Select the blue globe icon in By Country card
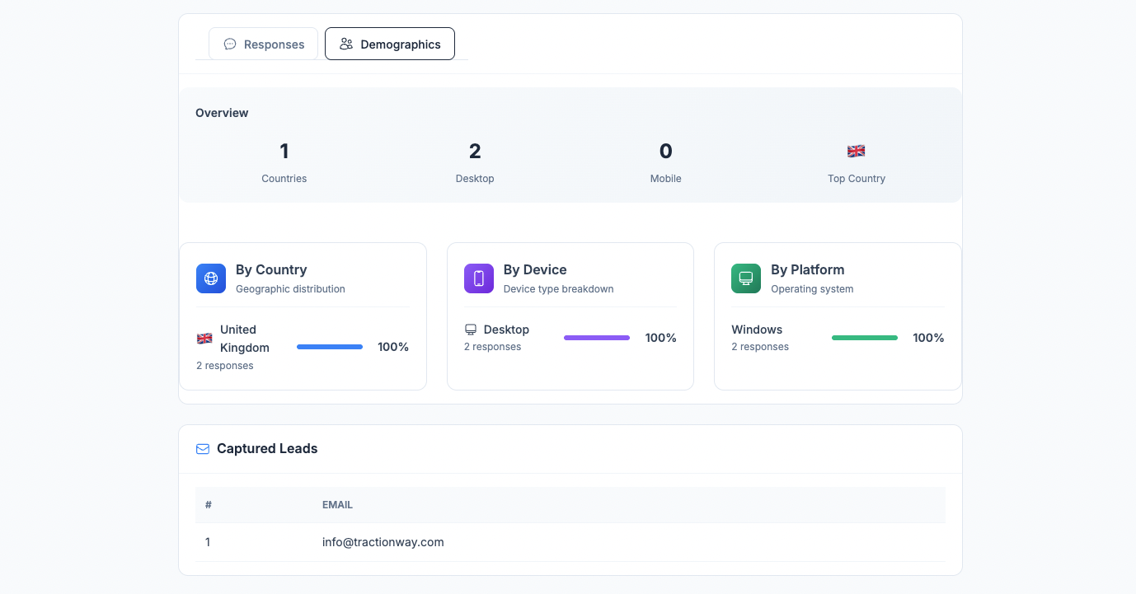Viewport: 1136px width, 594px height. point(211,278)
